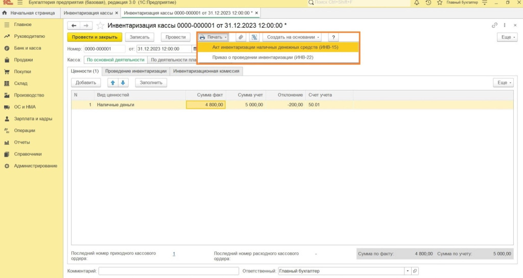Viewport: 523px width, 278px height.
Task: Go forward with the right arrow button
Action: tap(86, 26)
